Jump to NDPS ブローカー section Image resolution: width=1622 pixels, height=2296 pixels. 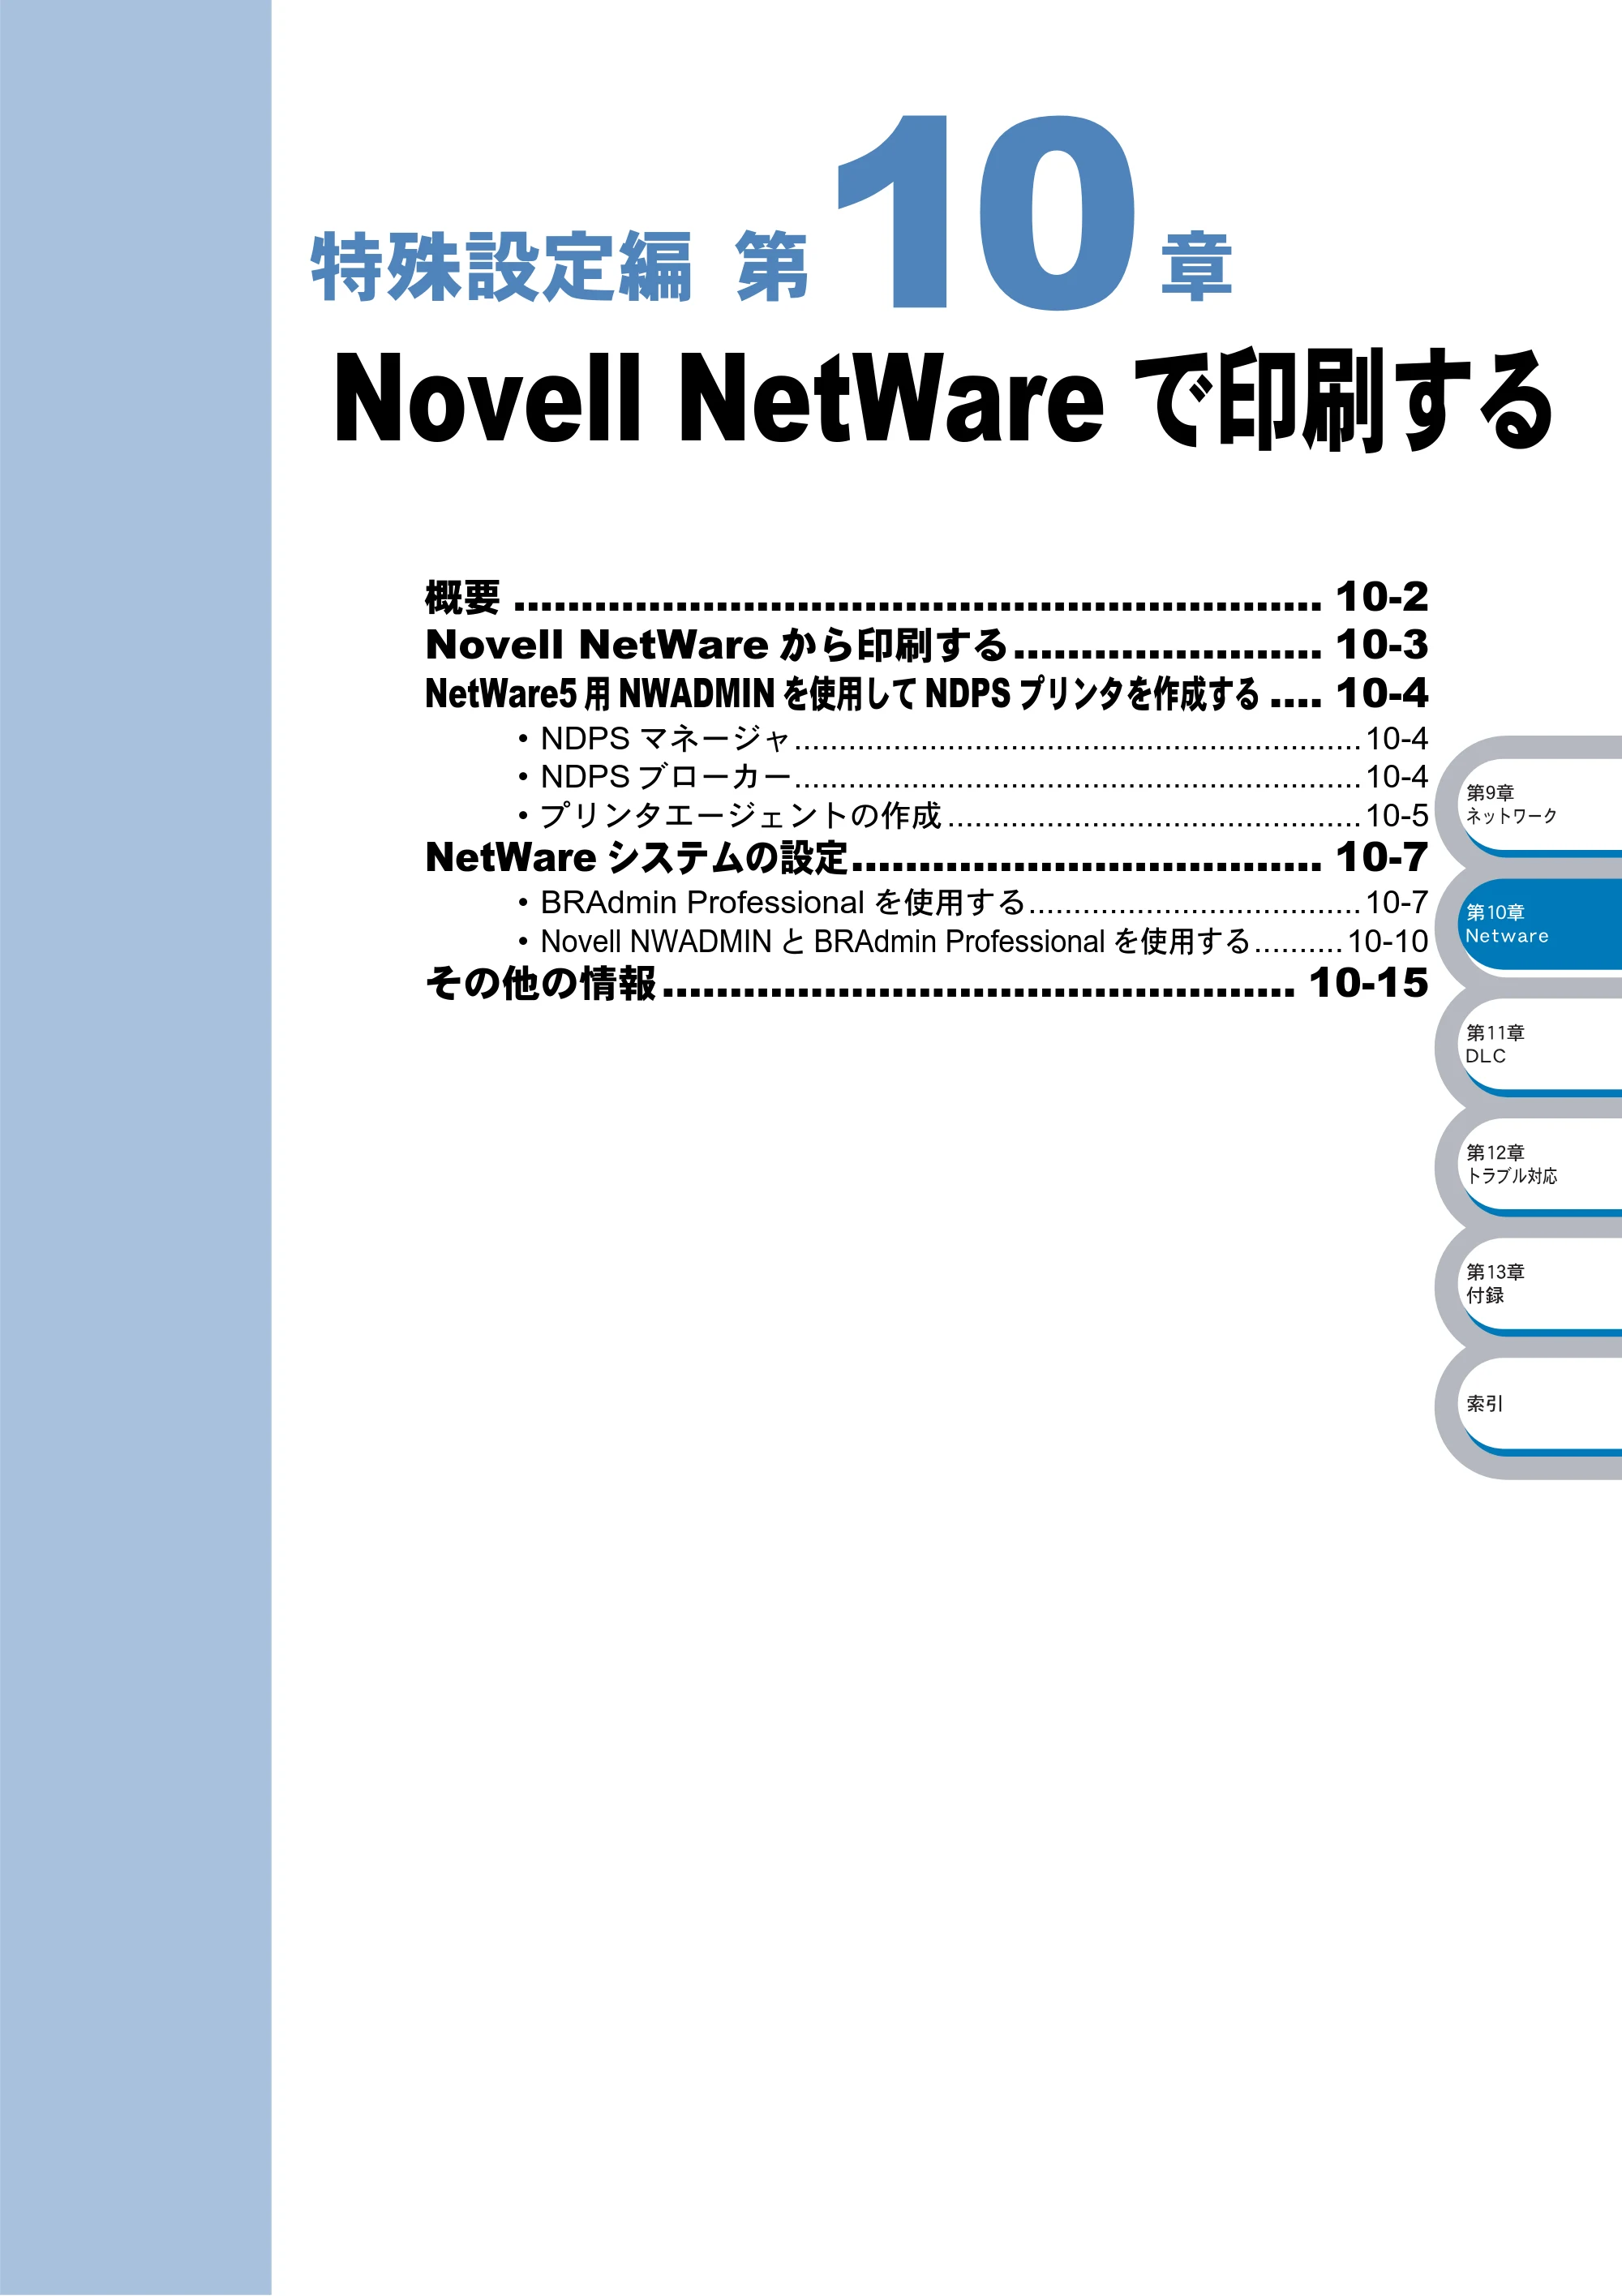pos(972,776)
